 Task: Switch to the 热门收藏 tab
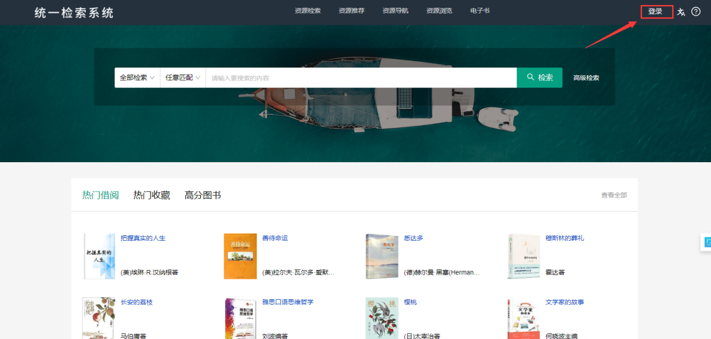[152, 195]
